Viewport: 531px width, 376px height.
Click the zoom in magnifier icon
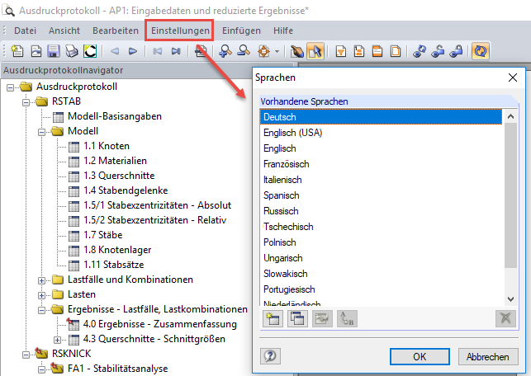click(225, 51)
